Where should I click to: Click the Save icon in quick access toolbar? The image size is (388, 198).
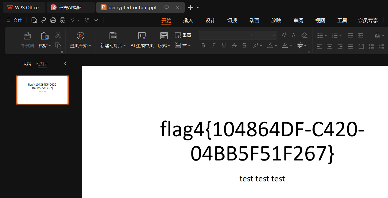coord(34,20)
